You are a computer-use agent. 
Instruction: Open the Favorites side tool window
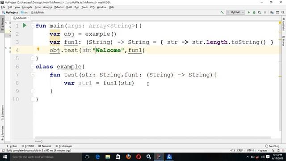click(x=2, y=133)
